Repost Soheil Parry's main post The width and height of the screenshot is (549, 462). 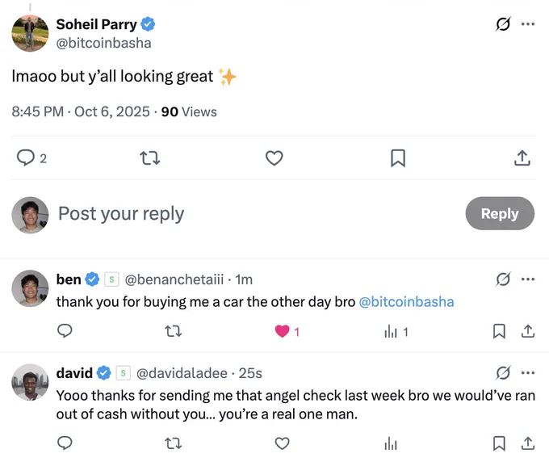150,158
